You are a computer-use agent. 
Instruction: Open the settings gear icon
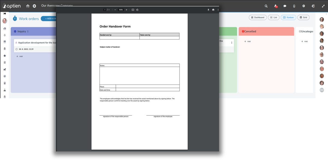coord(304,6)
